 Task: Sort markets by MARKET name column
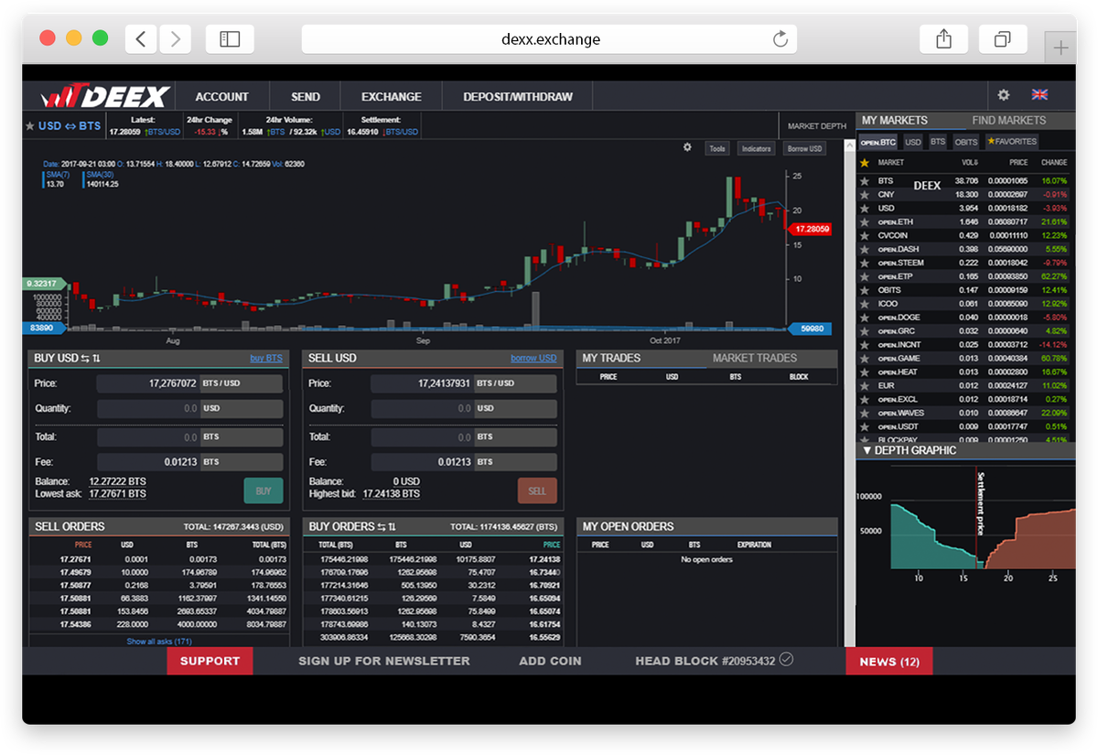[x=891, y=163]
